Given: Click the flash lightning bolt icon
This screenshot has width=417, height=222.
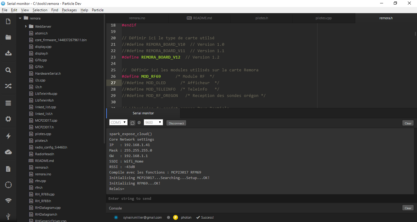Looking at the screenshot, I should point(8,136).
